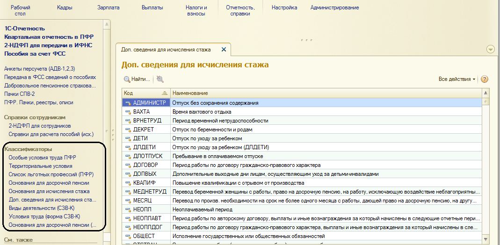This screenshot has height=245, width=500.
Task: Open the Пачки СПВ-2 link
Action: click(x=19, y=94)
